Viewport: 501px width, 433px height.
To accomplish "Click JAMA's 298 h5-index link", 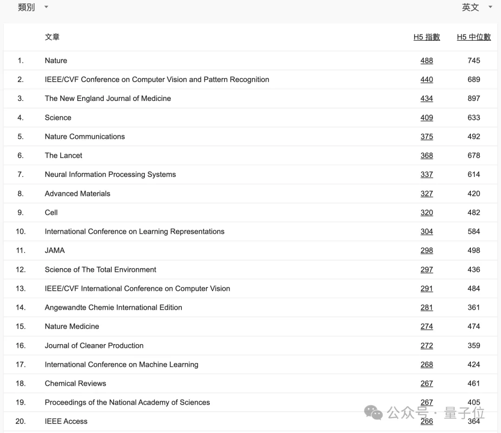I will 427,251.
